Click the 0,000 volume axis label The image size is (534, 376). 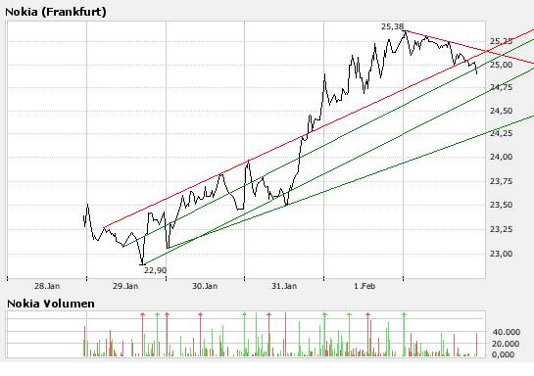504,354
